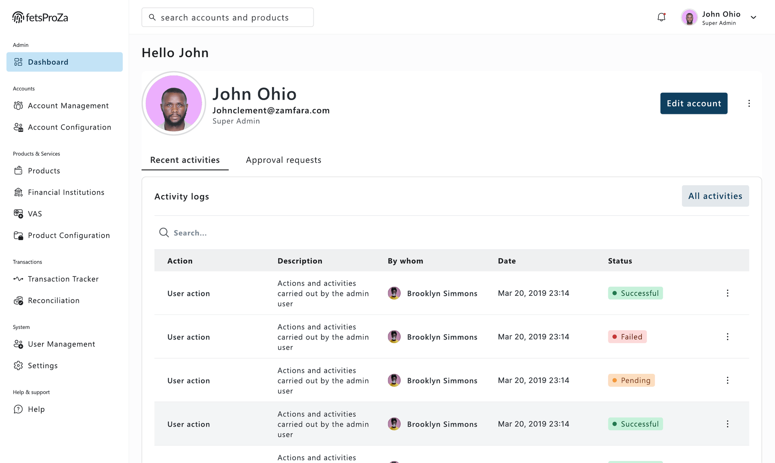The image size is (775, 463).
Task: Click the Dashboard grid icon
Action: pos(18,62)
